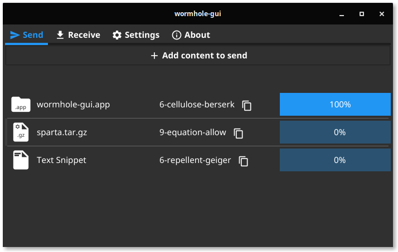The width and height of the screenshot is (398, 252).
Task: Click the 0% progress bar for Text Snippet
Action: (335, 160)
